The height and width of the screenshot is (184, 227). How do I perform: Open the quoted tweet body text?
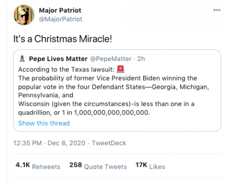pyautogui.click(x=113, y=91)
